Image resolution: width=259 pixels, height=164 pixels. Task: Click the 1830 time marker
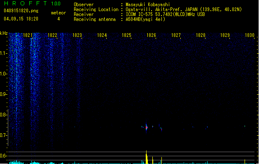pyautogui.click(x=250, y=35)
